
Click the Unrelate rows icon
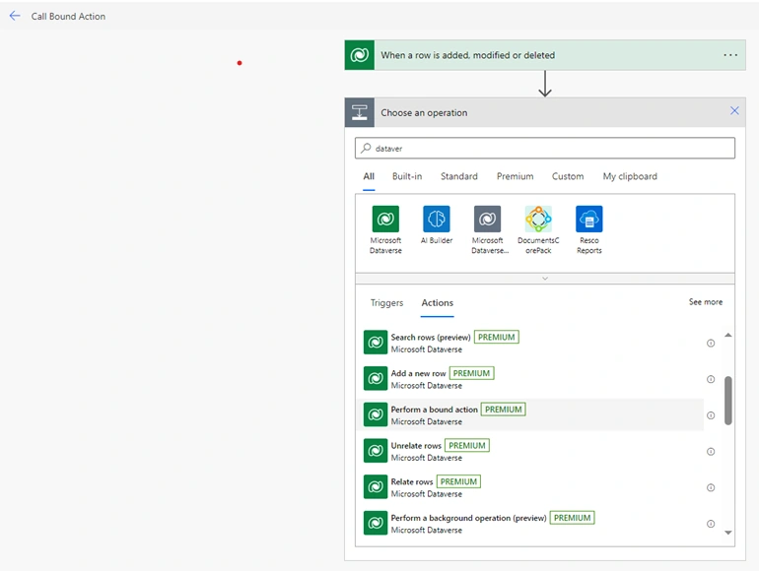[x=376, y=451]
